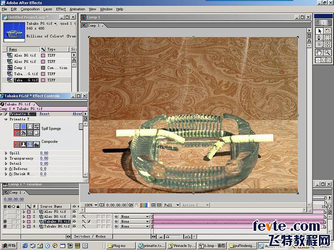
Task: Select the Pan Behind tool
Action: (327, 45)
